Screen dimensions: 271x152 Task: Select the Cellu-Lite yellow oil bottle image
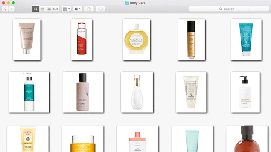point(136,39)
